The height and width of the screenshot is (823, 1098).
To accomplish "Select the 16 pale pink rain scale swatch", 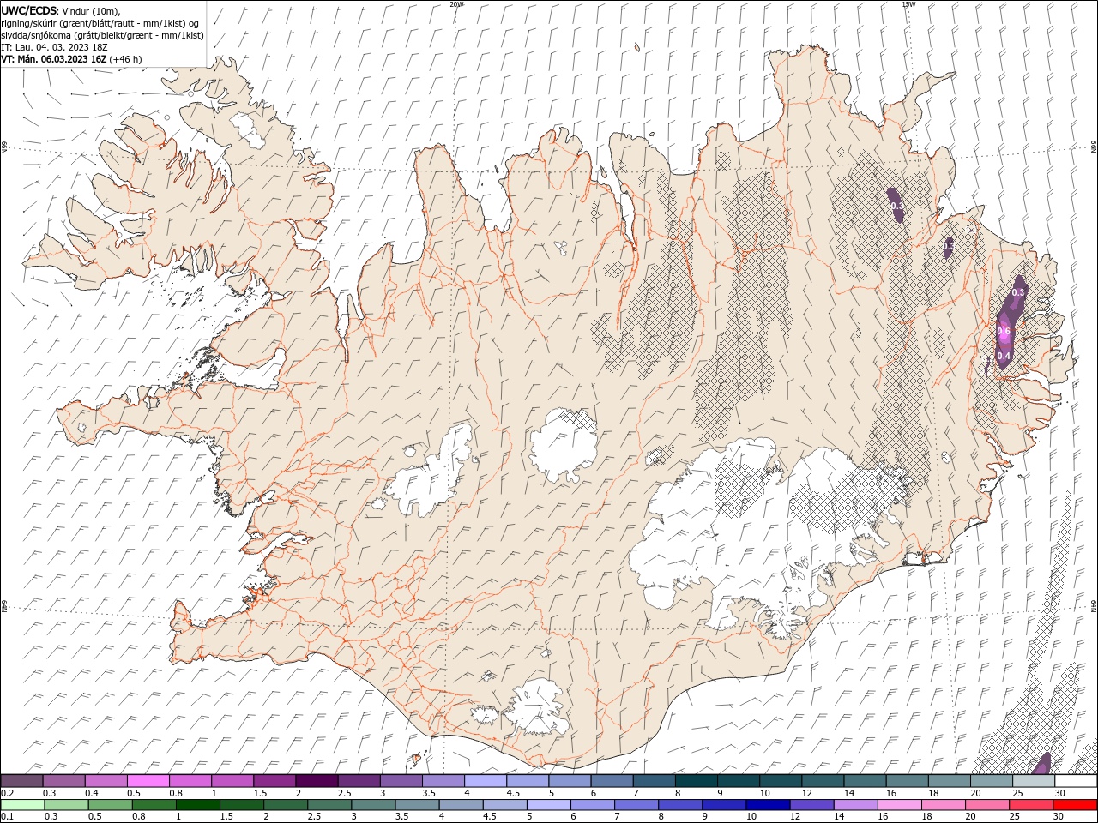I will [x=899, y=805].
